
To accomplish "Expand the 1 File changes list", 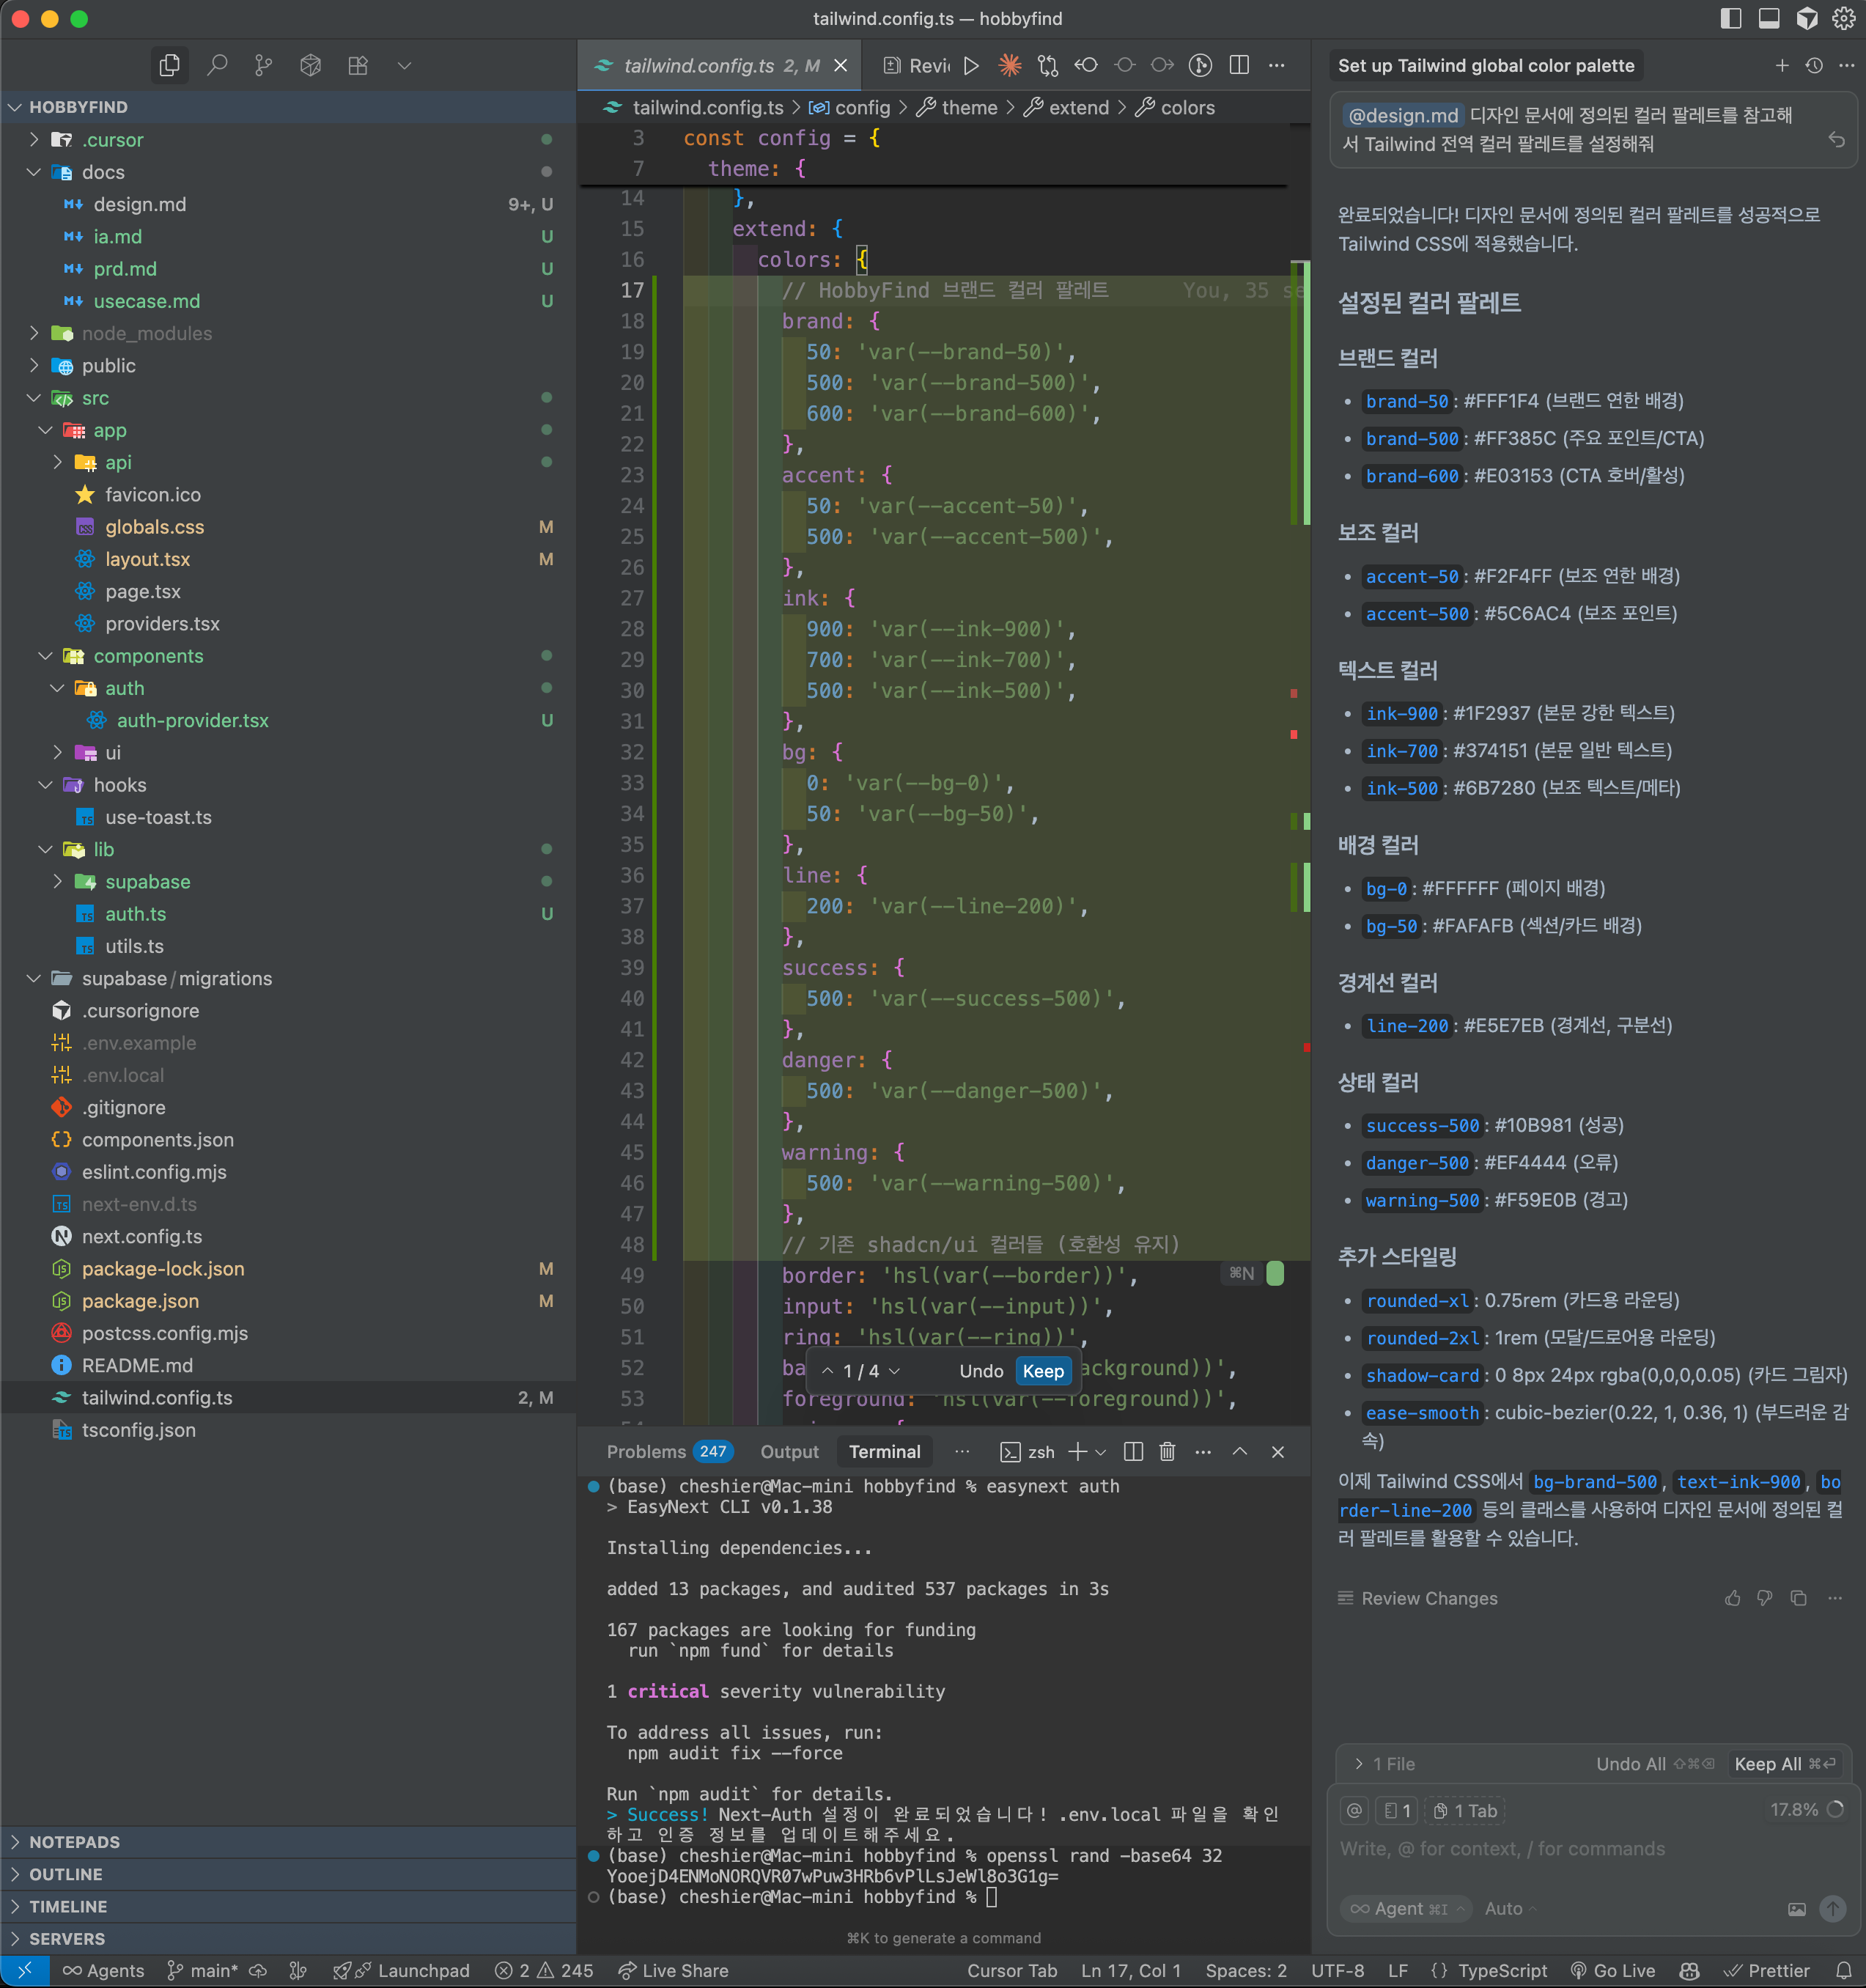I will [x=1385, y=1764].
